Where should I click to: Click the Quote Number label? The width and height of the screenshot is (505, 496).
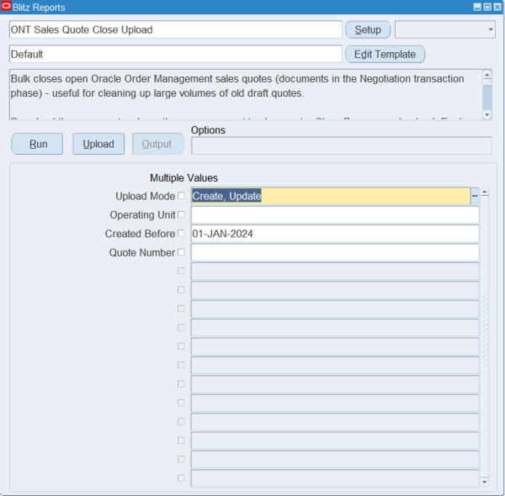pos(142,252)
